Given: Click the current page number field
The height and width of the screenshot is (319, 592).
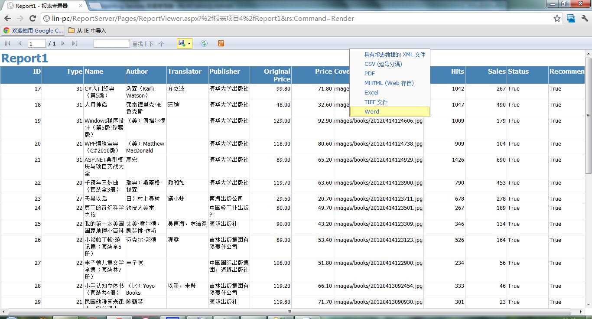Looking at the screenshot, I should 37,43.
